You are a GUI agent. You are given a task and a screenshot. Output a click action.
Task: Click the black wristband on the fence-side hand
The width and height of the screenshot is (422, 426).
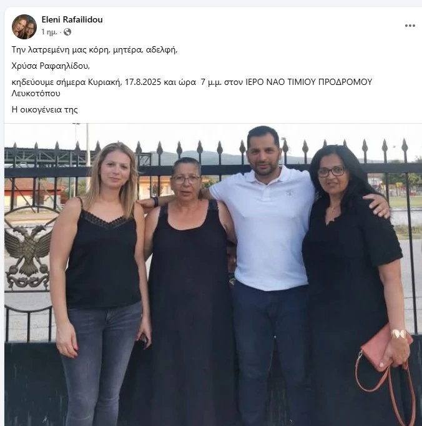(155, 202)
